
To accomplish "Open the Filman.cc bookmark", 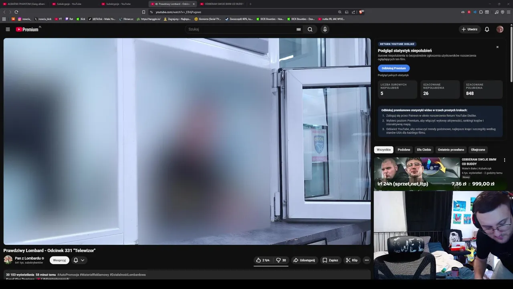I will point(126,19).
